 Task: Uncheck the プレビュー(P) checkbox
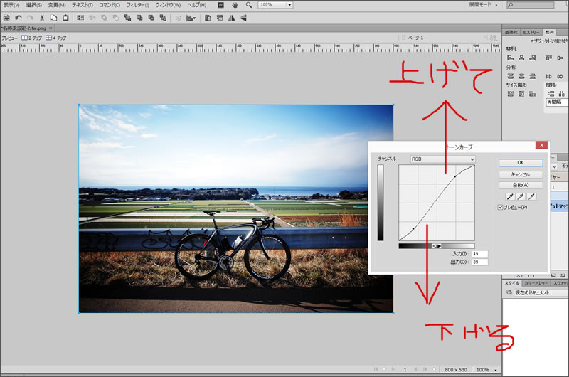click(500, 207)
